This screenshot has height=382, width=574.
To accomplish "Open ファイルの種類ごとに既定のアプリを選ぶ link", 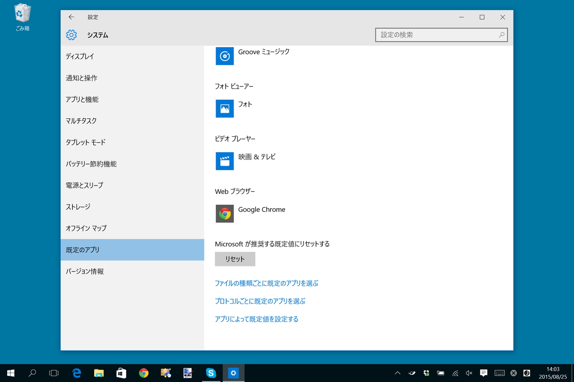I will (266, 283).
